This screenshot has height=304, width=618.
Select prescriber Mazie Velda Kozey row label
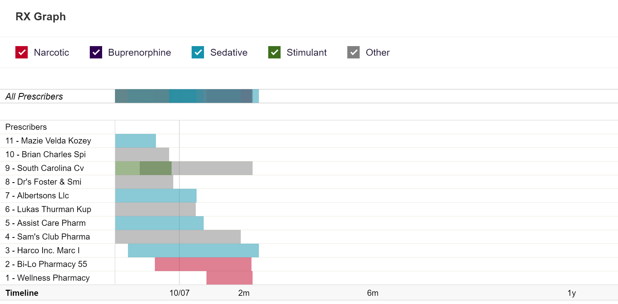pyautogui.click(x=48, y=141)
